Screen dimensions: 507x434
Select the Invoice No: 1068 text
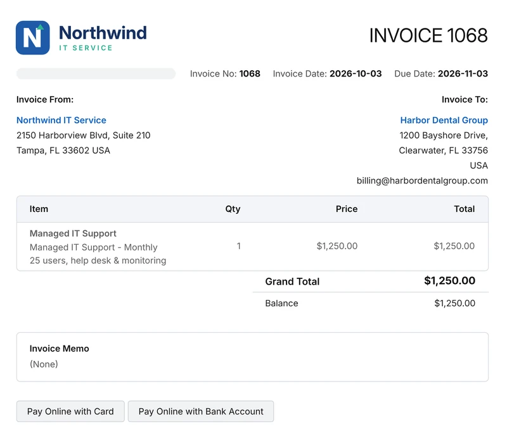coord(225,73)
